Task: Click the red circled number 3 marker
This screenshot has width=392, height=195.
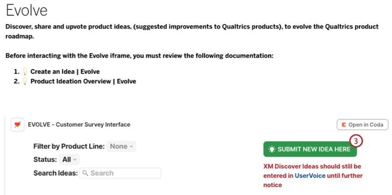Action: (356, 141)
